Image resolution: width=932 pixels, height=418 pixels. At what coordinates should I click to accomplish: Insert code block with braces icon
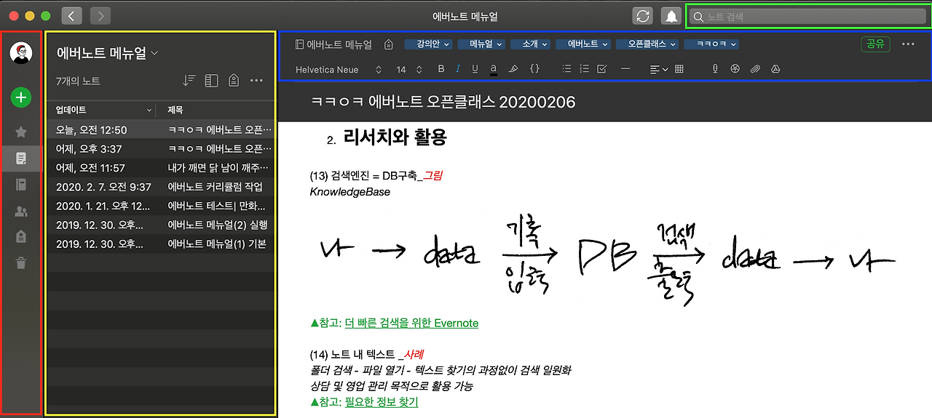534,69
